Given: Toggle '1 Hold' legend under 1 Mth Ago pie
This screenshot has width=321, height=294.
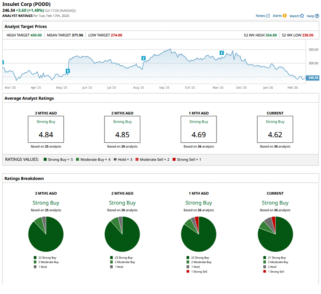Looking at the screenshot, I should pyautogui.click(x=188, y=267).
